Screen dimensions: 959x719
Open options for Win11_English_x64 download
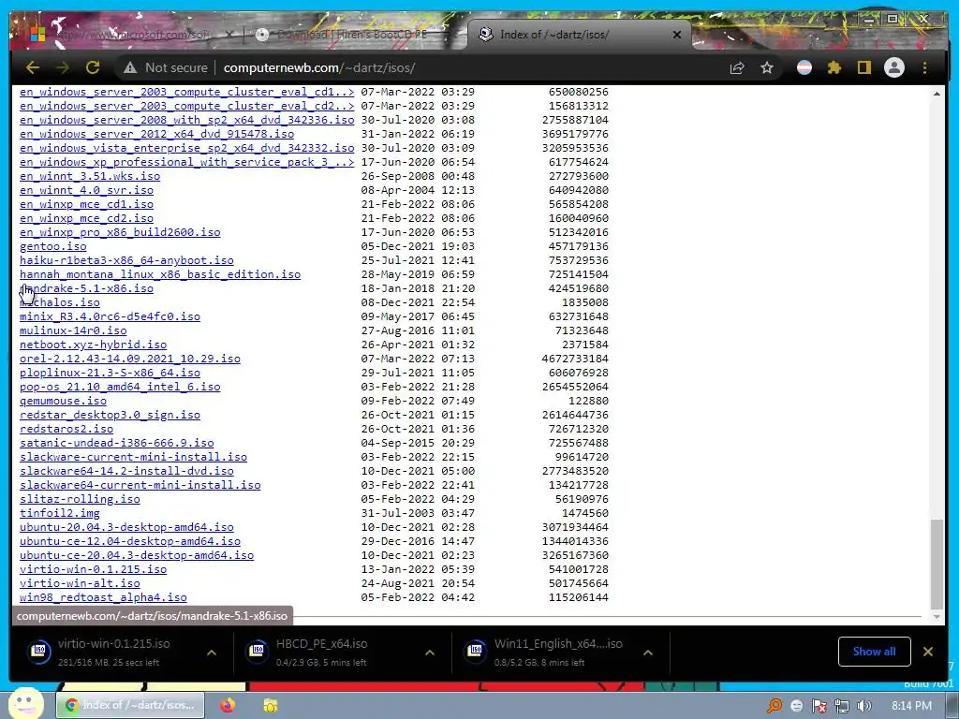[648, 653]
